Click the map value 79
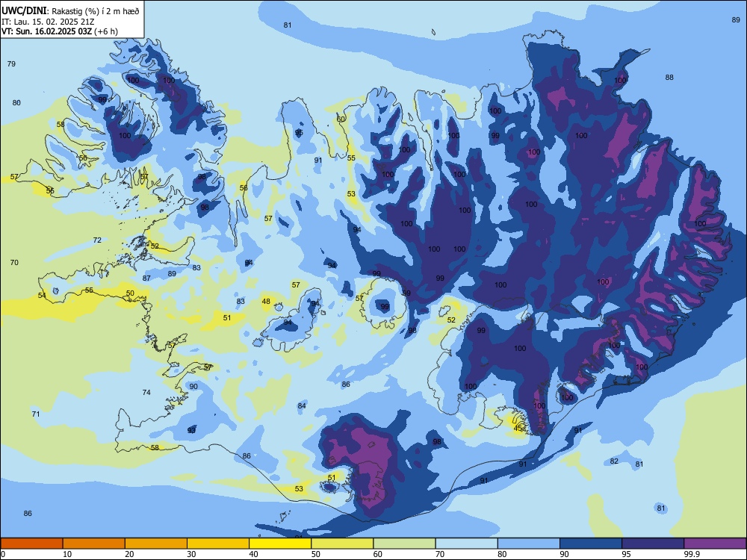This screenshot has height=560, width=747. point(11,63)
